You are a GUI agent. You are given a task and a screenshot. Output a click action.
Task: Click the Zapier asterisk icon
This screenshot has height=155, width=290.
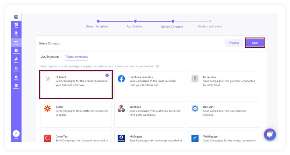48,108
